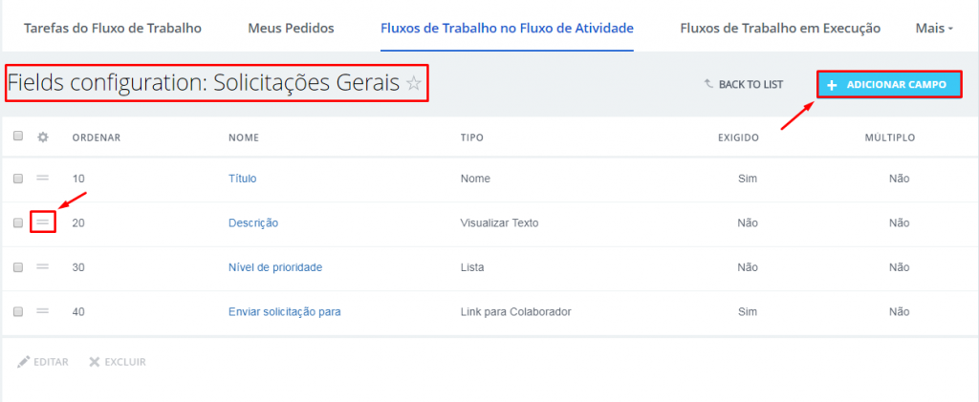
Task: Click the pencil Editar action
Action: tap(43, 362)
